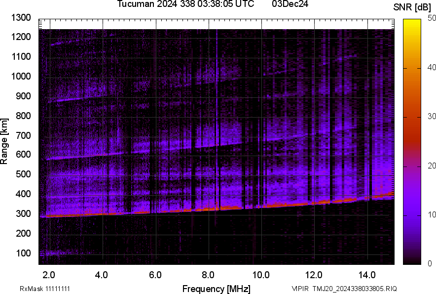Click the Frequency [MHz] axis title
The height and width of the screenshot is (294, 436).
coord(216,289)
